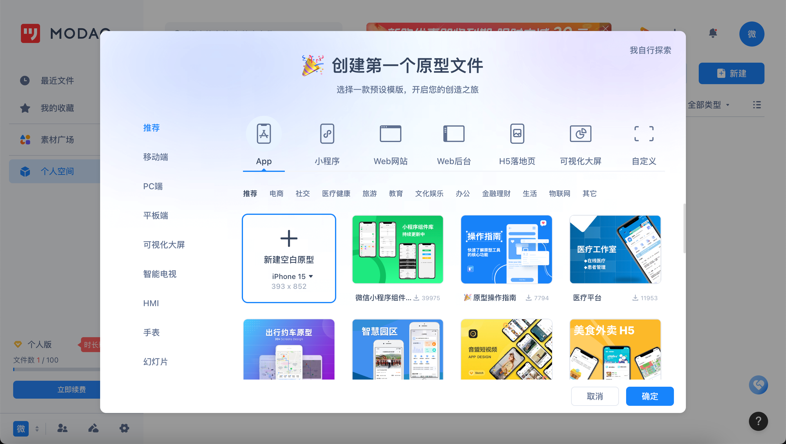This screenshot has height=444, width=786.
Task: Click the add-person-cloud icon in bottom bar
Action: pos(94,428)
